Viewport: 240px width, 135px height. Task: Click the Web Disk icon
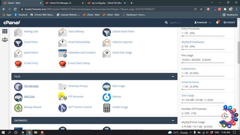[18, 97]
